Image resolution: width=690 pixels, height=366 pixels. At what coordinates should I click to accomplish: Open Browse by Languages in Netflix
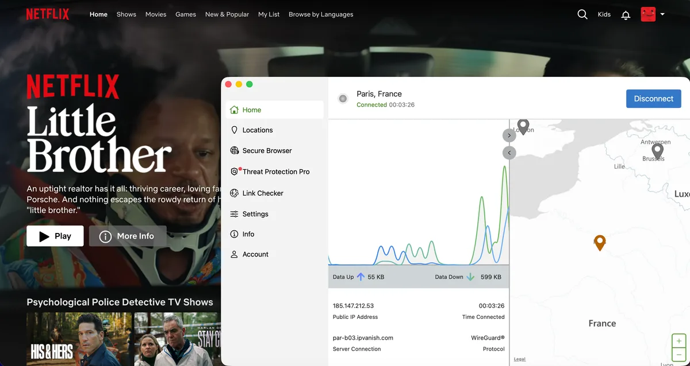321,14
